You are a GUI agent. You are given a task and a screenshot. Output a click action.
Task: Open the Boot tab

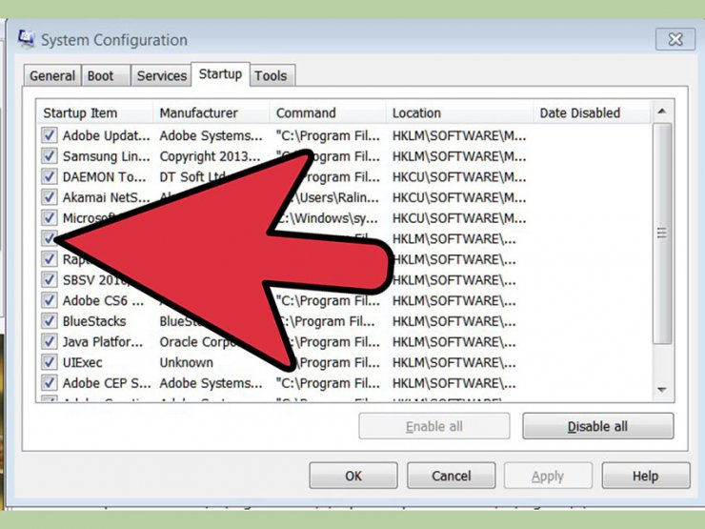point(106,75)
